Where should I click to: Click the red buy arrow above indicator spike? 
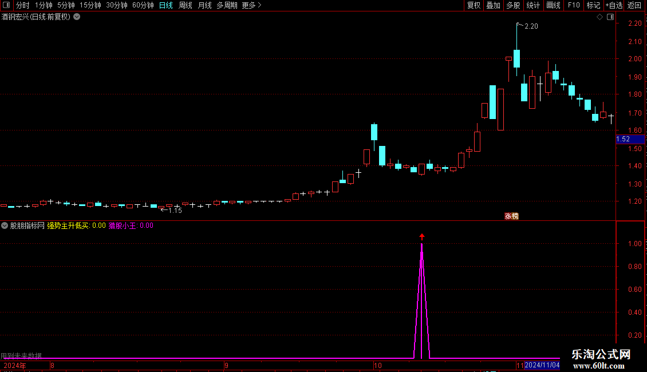[x=422, y=237]
